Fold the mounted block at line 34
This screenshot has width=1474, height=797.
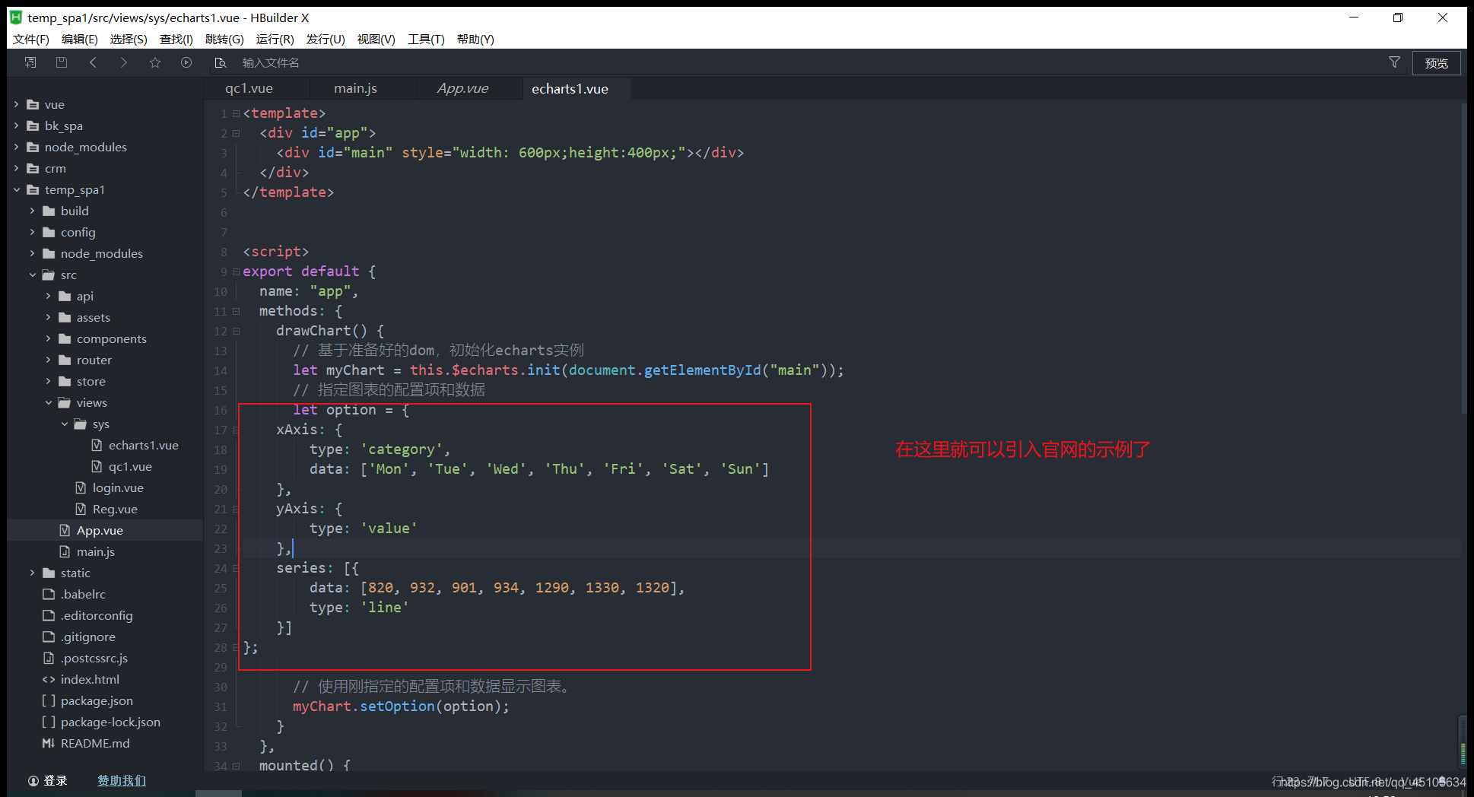pos(236,766)
